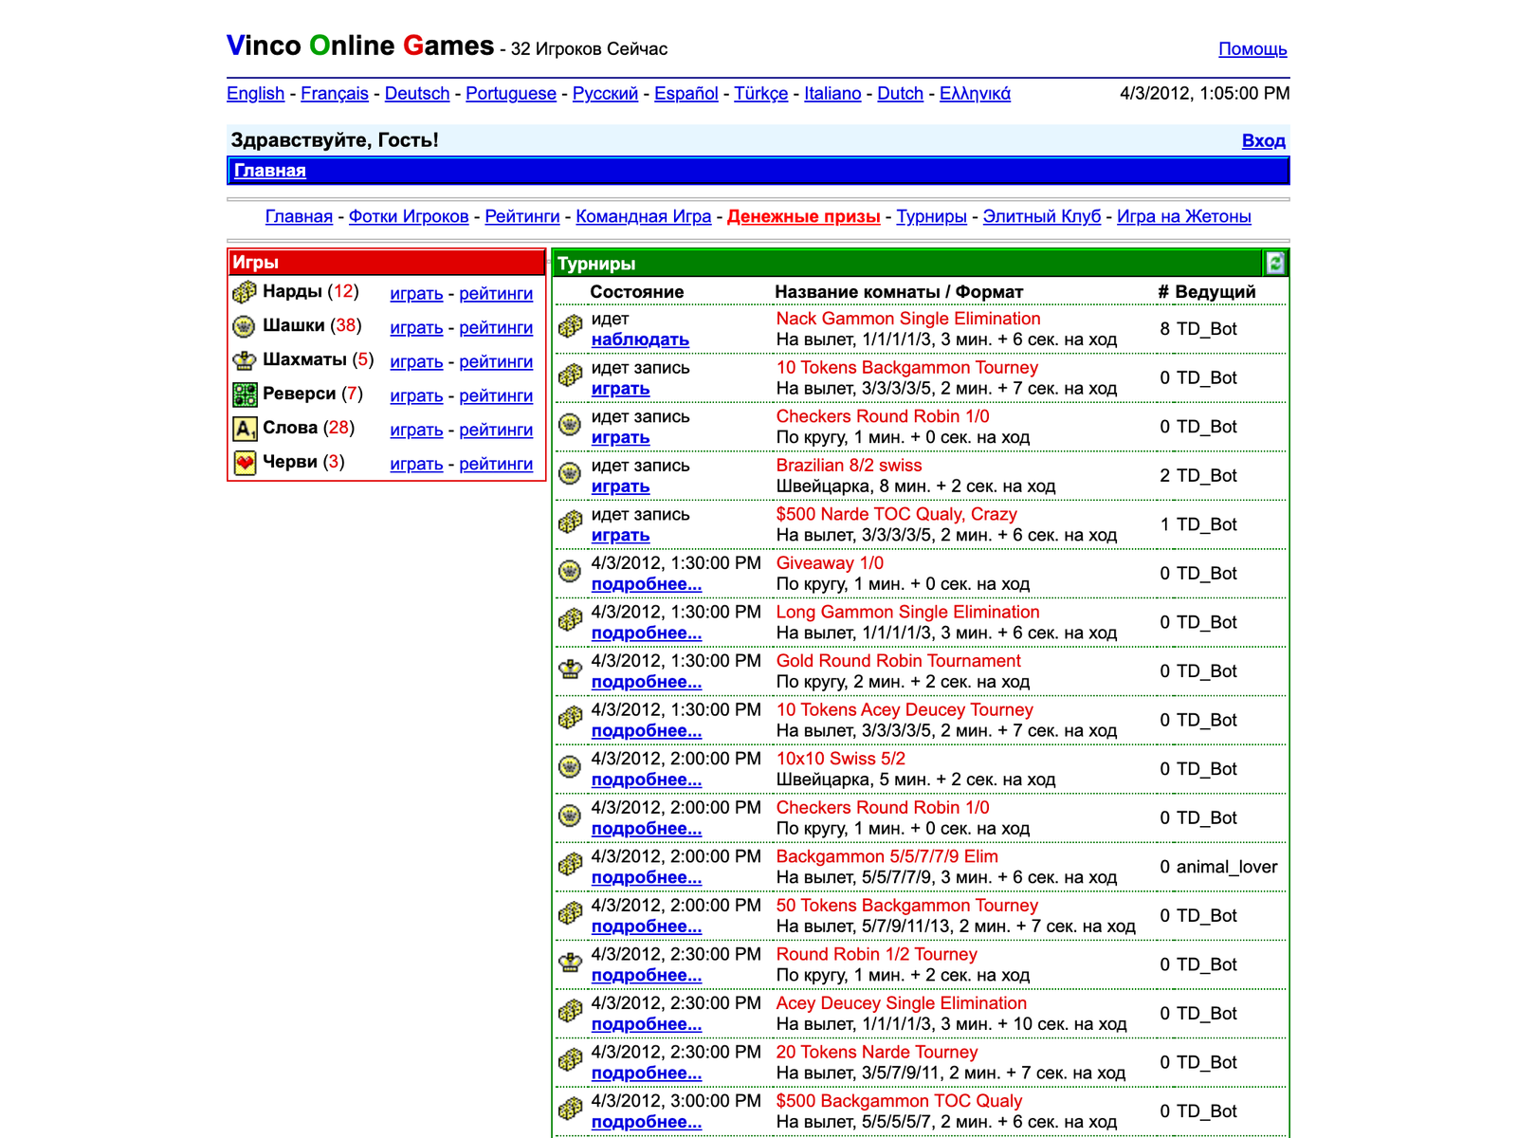Switch language to Türkçe
This screenshot has width=1517, height=1138.
pyautogui.click(x=761, y=93)
